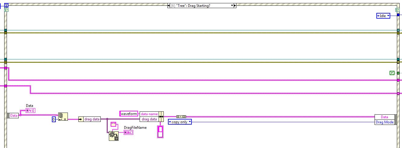This screenshot has width=402, height=148.
Task: Click the waveform string constant
Action: pos(129,114)
